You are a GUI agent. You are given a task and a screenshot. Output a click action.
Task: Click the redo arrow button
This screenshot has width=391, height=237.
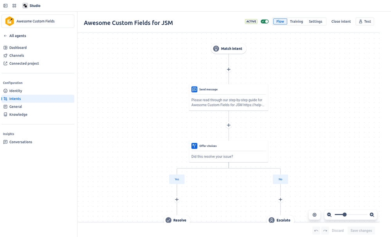[x=325, y=231]
